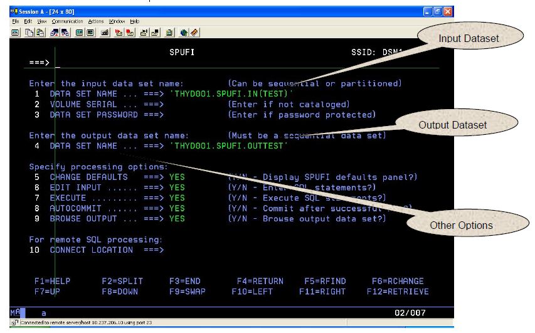Open the Edit menu

pyautogui.click(x=28, y=21)
